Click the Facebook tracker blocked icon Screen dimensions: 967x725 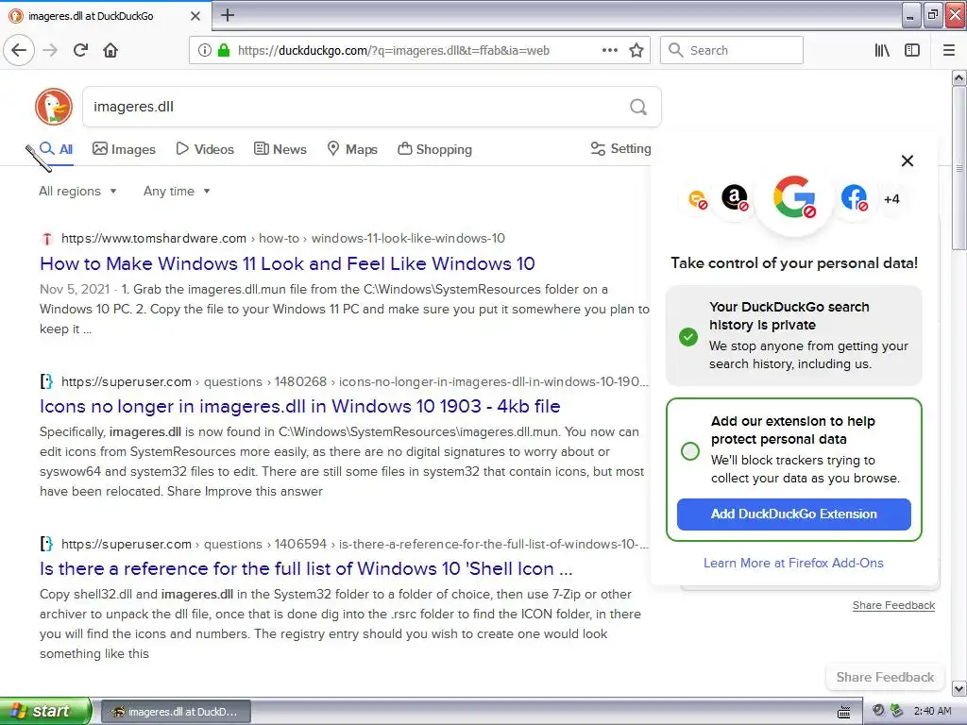pyautogui.click(x=854, y=198)
